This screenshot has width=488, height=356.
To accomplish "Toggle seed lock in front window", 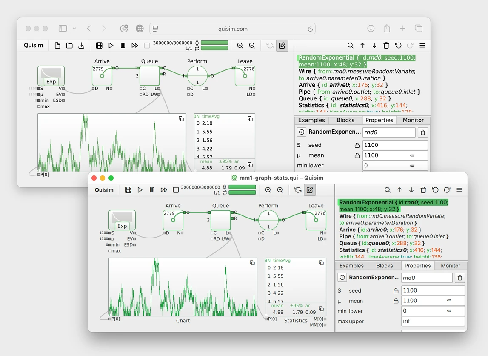I will (396, 290).
